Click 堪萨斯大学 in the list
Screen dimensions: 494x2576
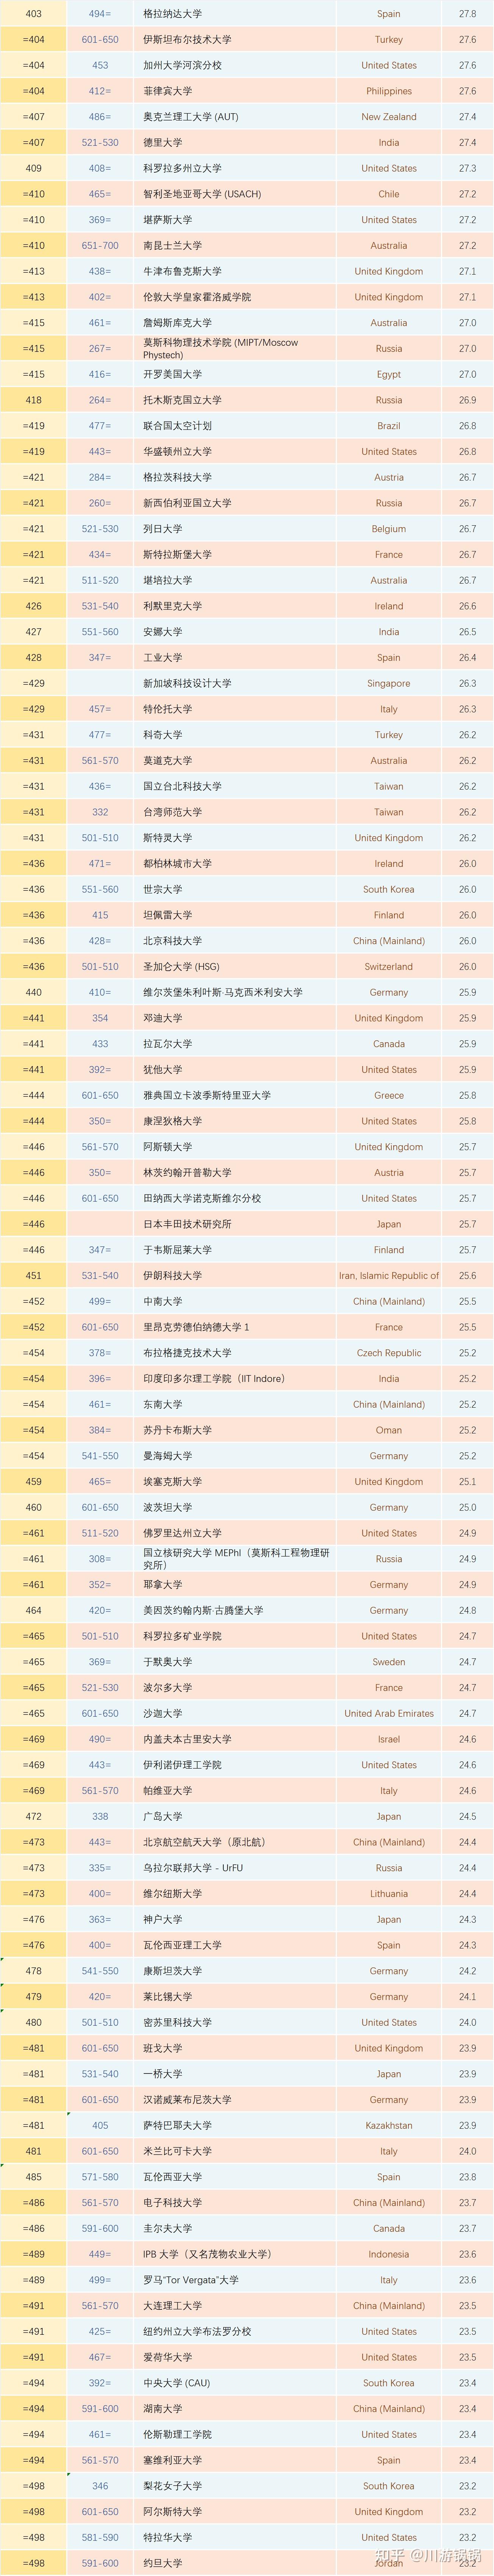(167, 220)
